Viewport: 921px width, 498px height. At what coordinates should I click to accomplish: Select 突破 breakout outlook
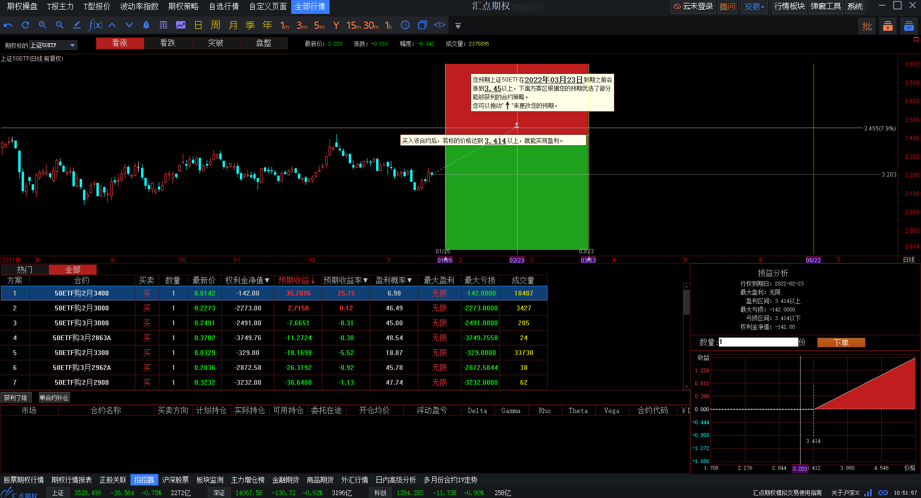point(216,43)
